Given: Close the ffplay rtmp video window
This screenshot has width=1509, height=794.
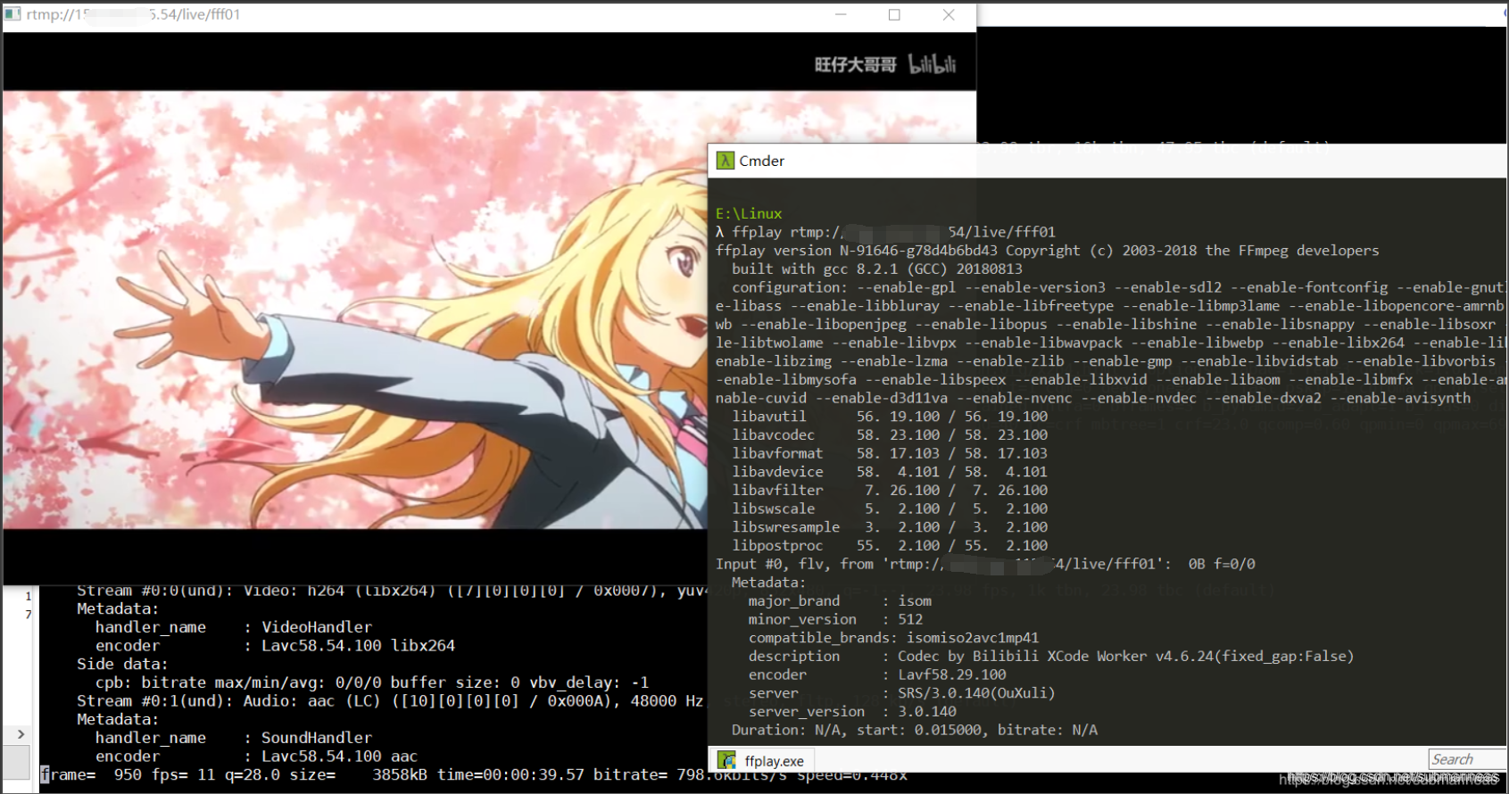Looking at the screenshot, I should (x=949, y=14).
